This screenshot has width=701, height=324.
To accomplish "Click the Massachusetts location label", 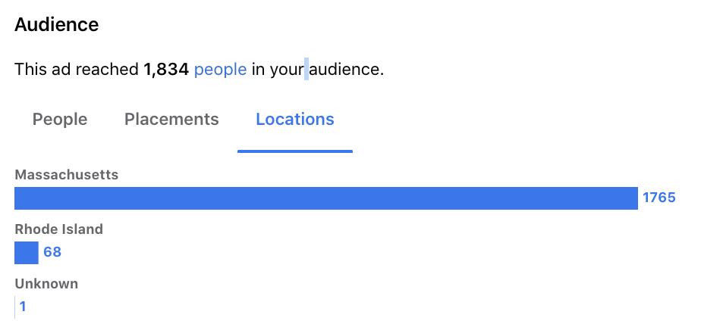I will tap(67, 175).
